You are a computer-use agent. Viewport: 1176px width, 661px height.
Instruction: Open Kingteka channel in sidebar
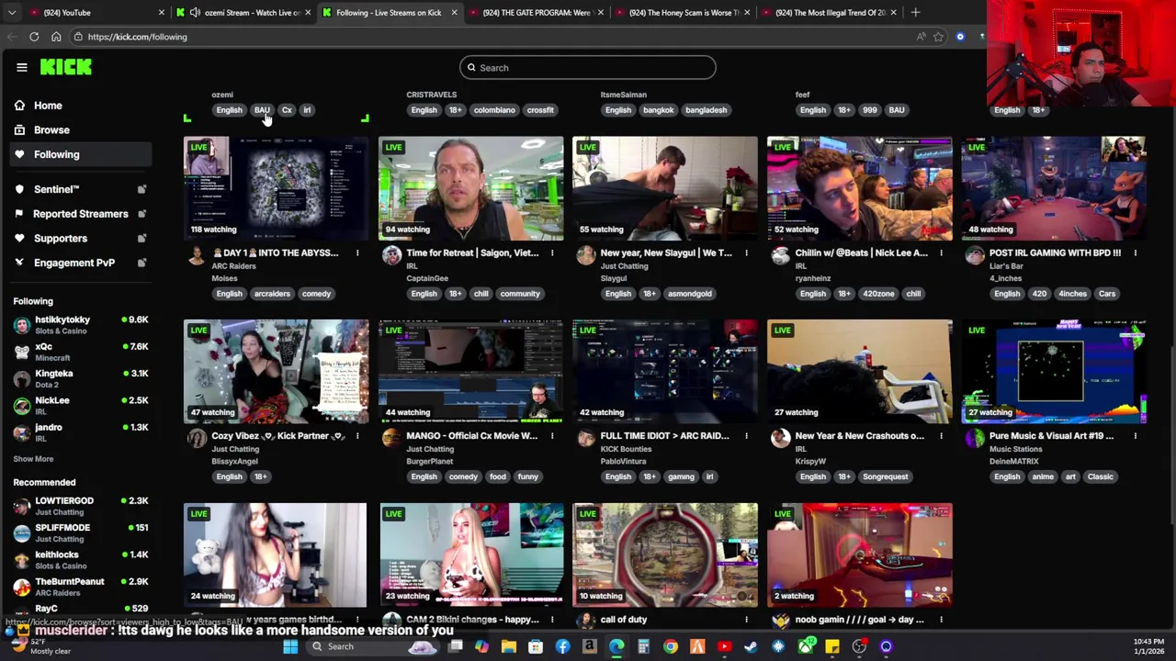pyautogui.click(x=81, y=378)
